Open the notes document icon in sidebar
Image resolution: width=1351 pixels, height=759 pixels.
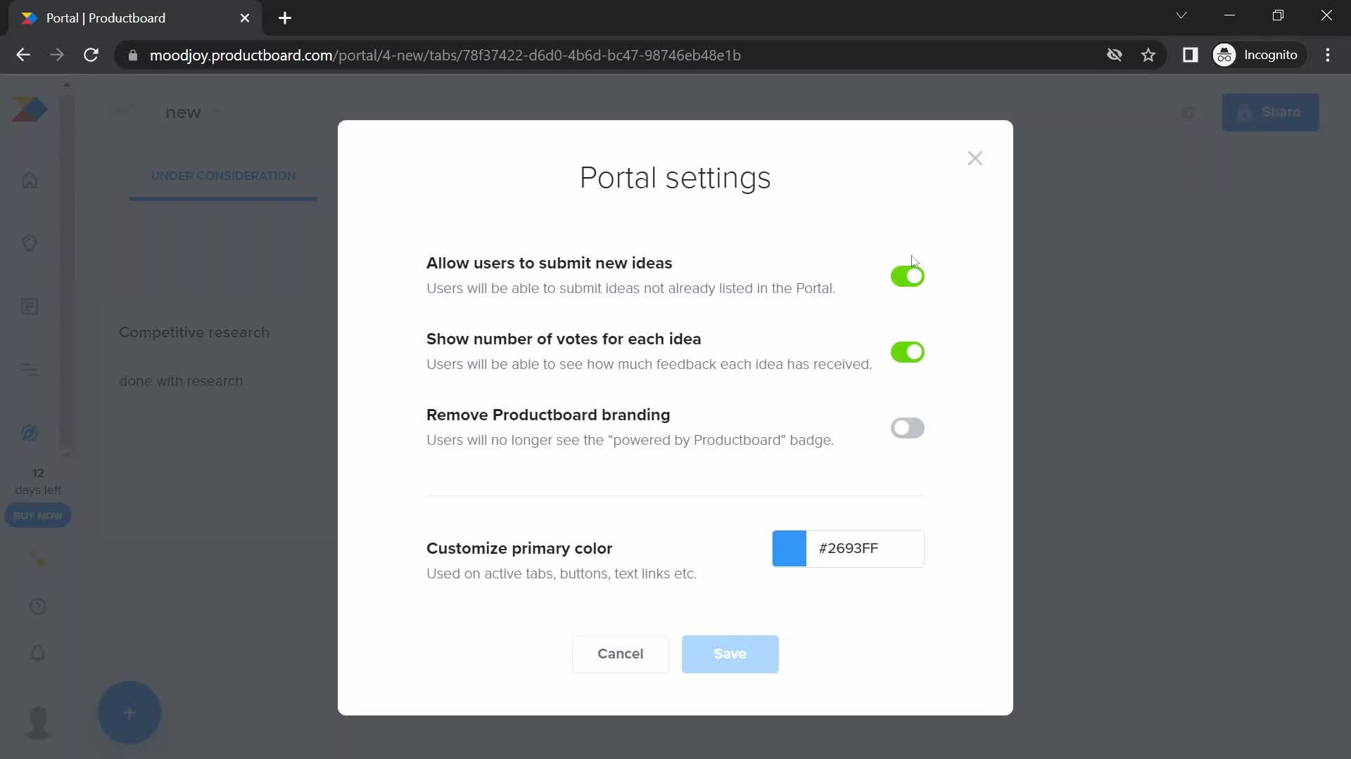(x=30, y=306)
